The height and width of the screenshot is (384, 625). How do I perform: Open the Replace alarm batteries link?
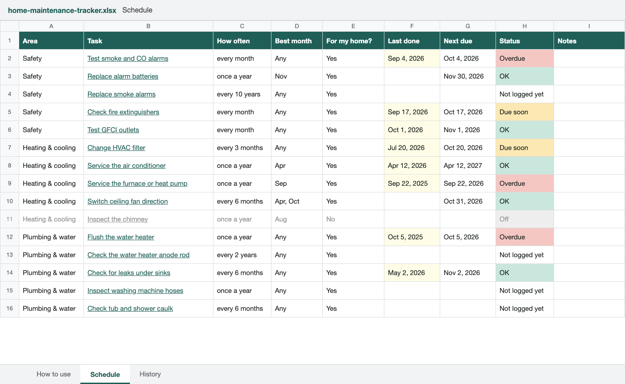123,76
